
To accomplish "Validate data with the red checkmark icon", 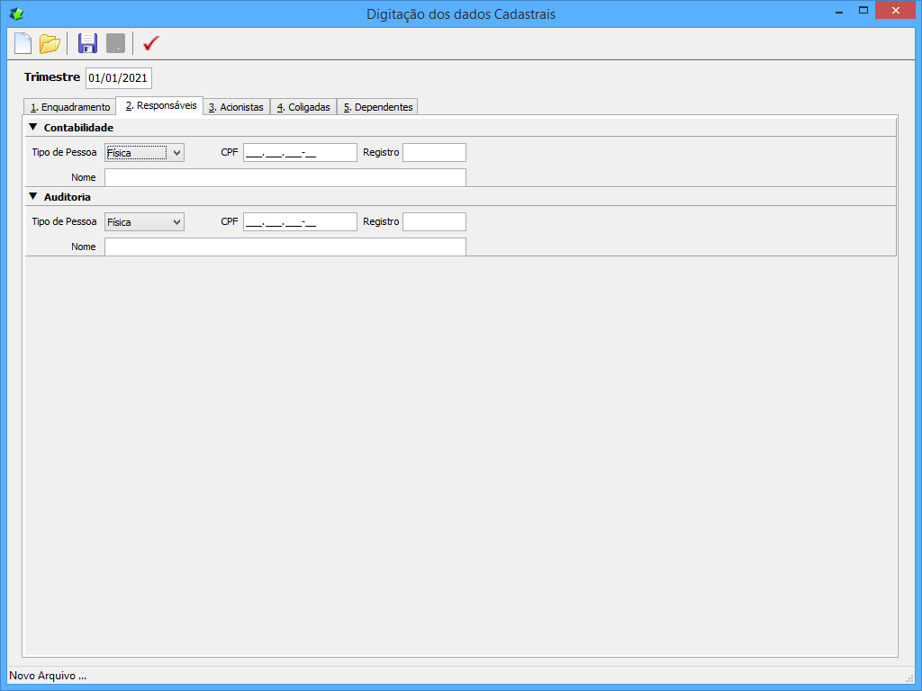I will [151, 43].
